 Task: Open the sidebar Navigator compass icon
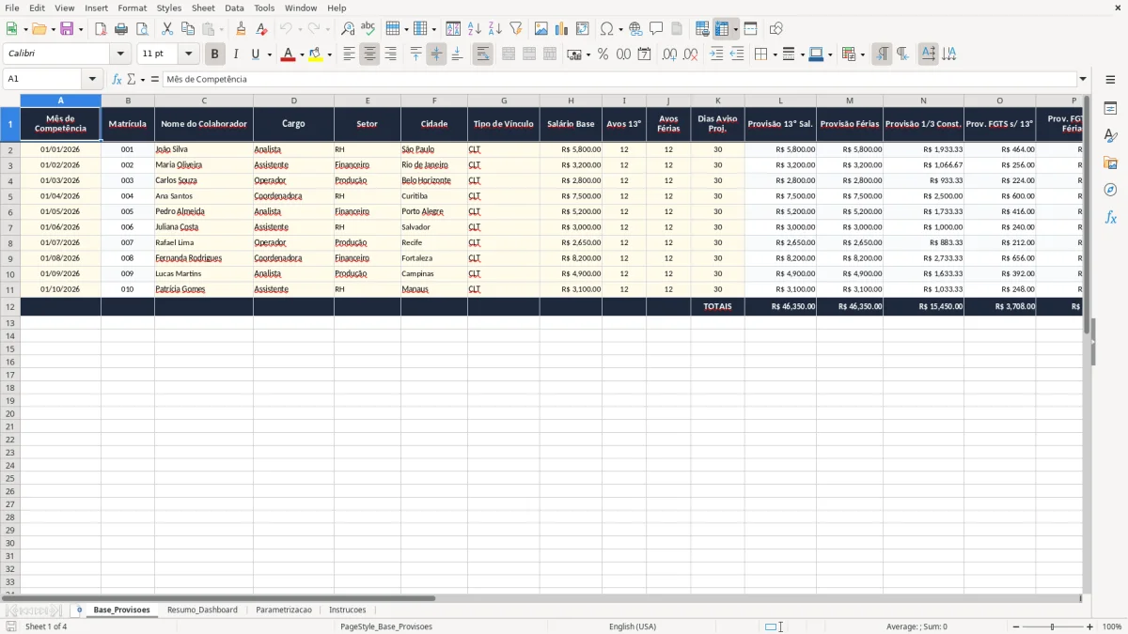1110,191
